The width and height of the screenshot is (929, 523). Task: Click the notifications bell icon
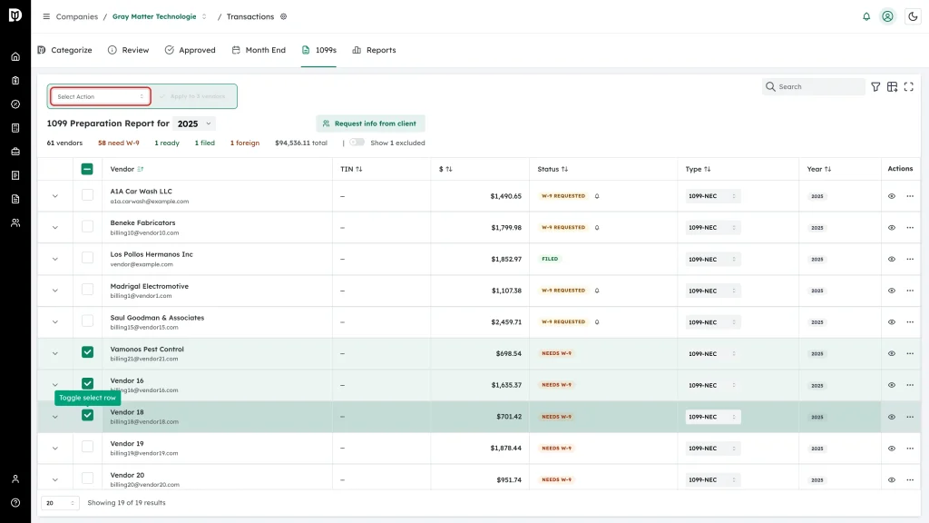(x=866, y=16)
